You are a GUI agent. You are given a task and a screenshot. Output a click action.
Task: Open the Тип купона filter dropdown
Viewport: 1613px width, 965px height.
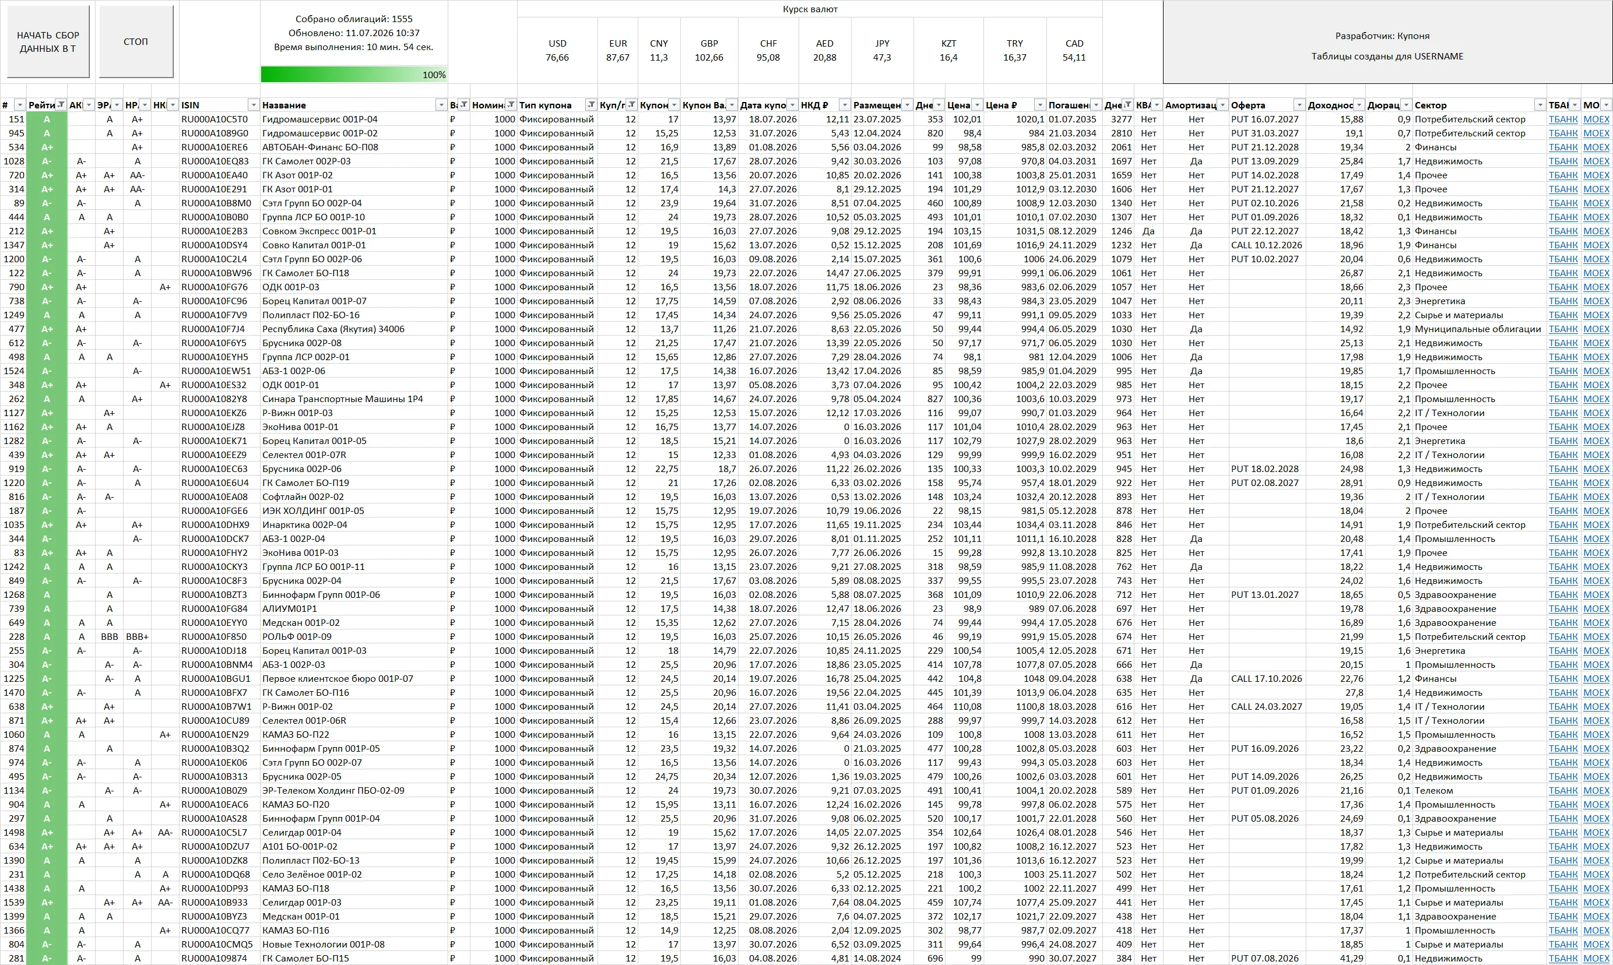click(591, 105)
